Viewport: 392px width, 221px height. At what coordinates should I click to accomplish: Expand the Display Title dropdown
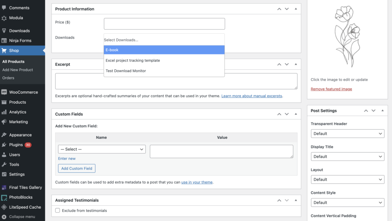[347, 156]
